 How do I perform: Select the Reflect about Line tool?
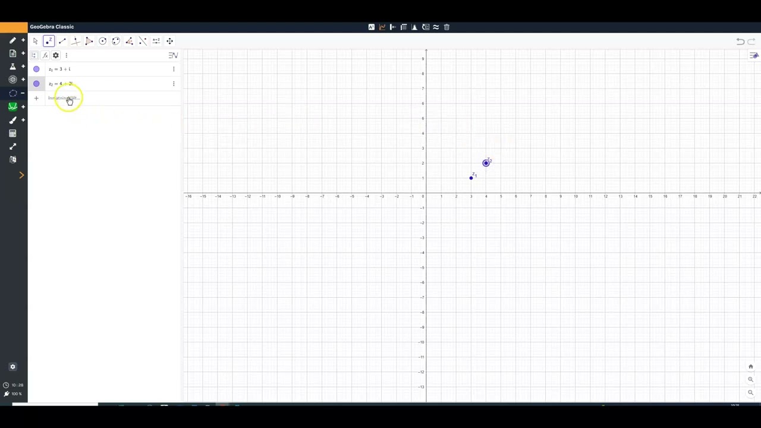click(x=143, y=41)
